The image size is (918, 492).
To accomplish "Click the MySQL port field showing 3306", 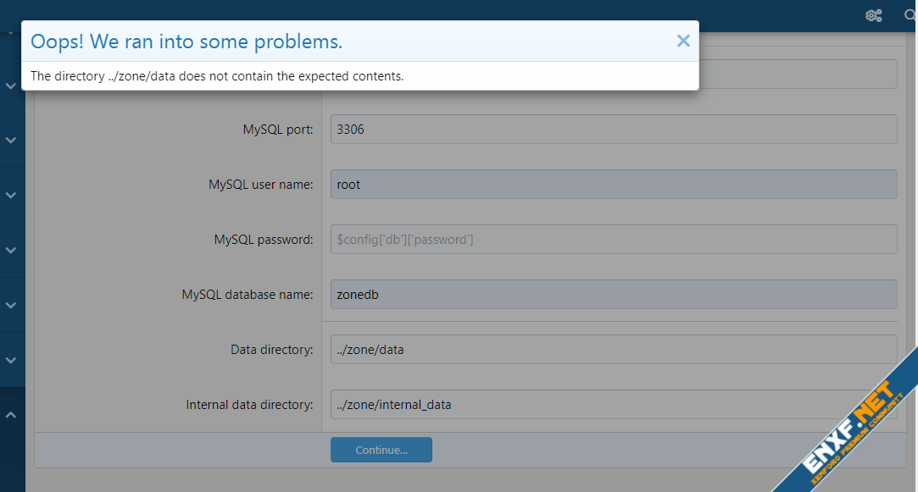I will [x=613, y=130].
